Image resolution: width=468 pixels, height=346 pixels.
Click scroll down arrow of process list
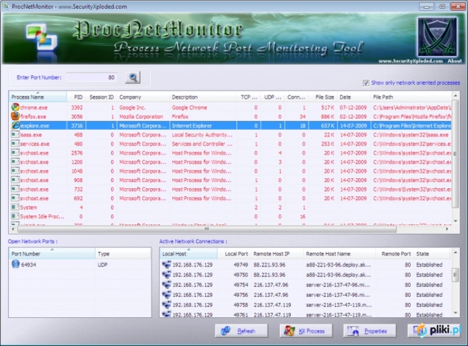coord(456,221)
